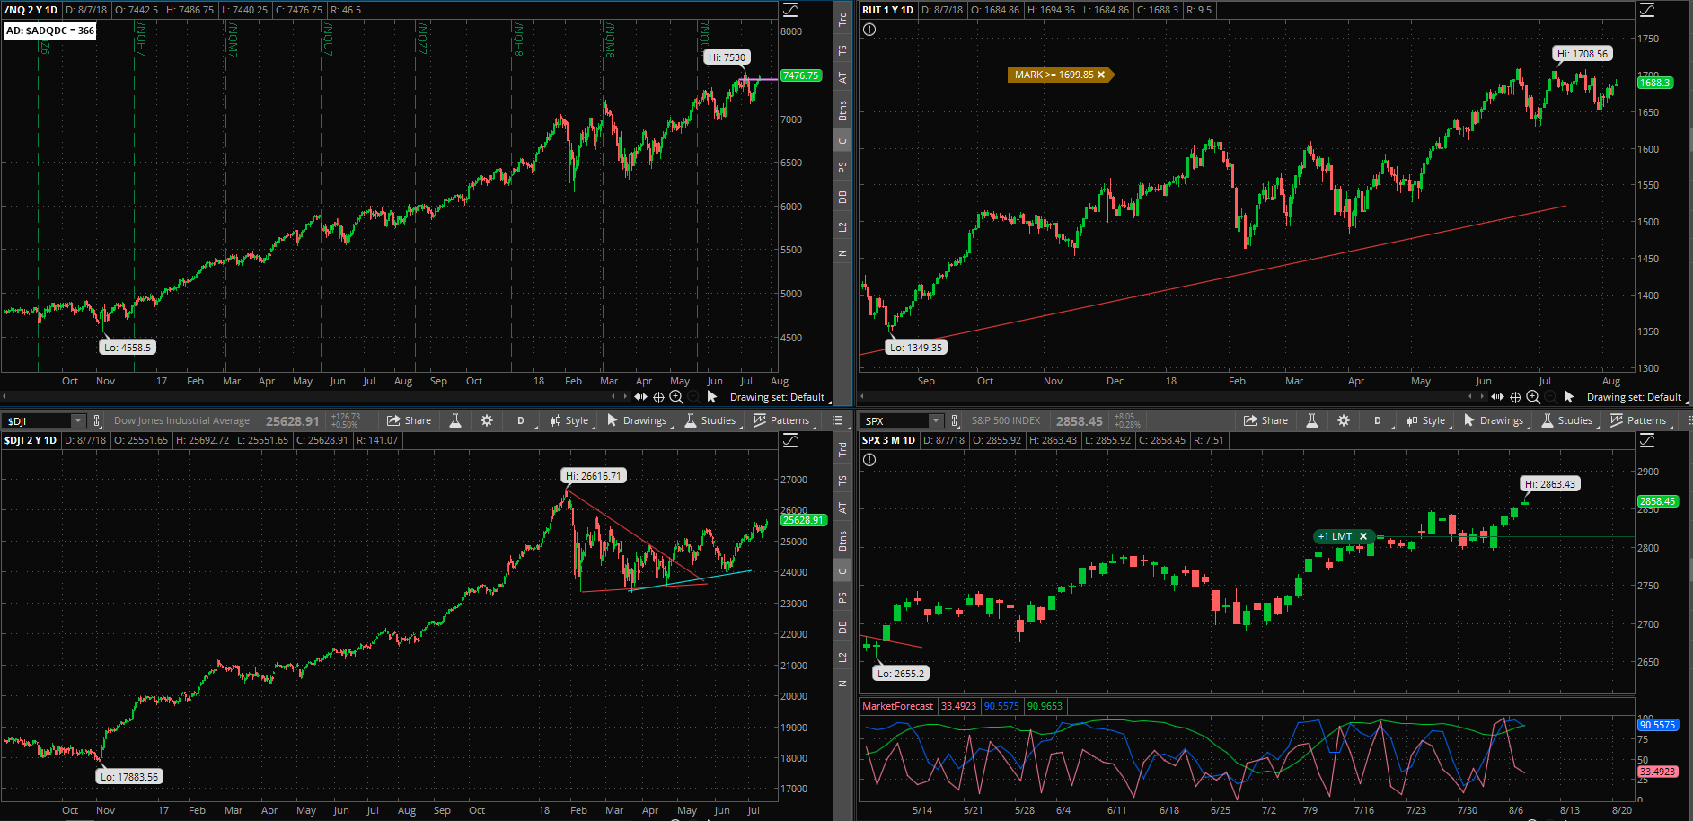Viewport: 1693px width, 821px height.
Task: Remove the MARK >= 1699.85 alert on RUT
Action: tap(1101, 75)
